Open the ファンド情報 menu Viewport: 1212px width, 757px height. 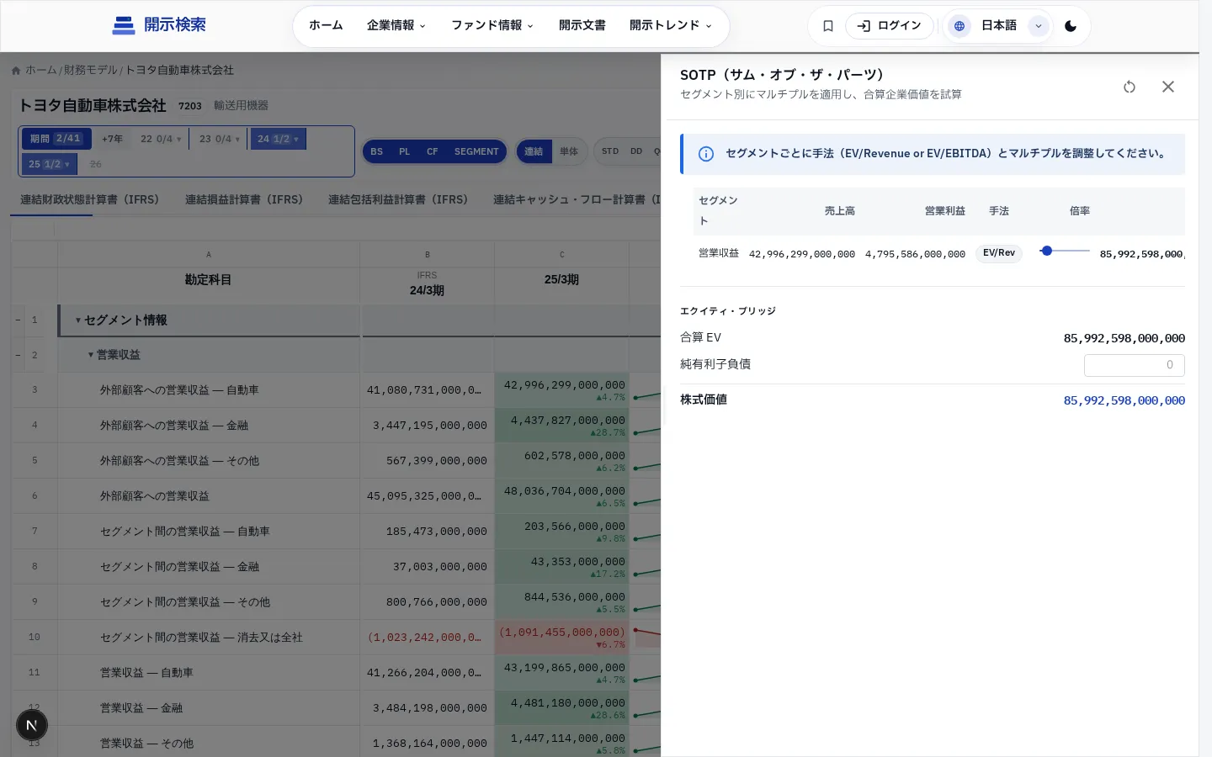click(x=492, y=26)
